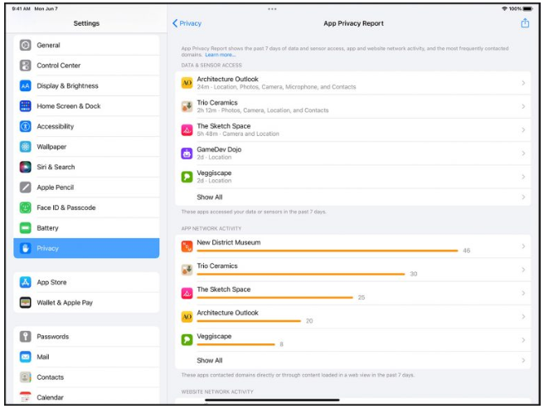Open Show All chevron under App Network Activity

tap(523, 360)
